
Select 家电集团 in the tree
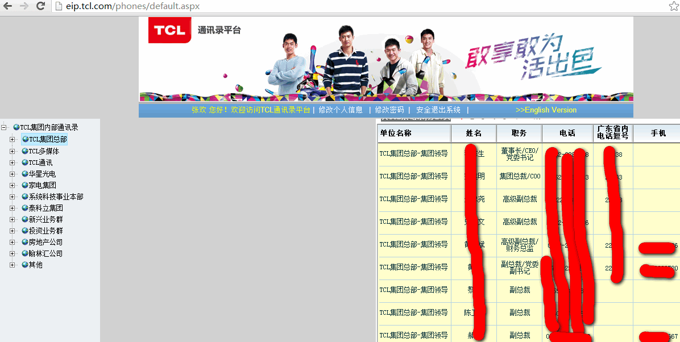click(x=42, y=185)
